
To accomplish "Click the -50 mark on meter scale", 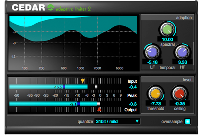I will click(17, 95).
